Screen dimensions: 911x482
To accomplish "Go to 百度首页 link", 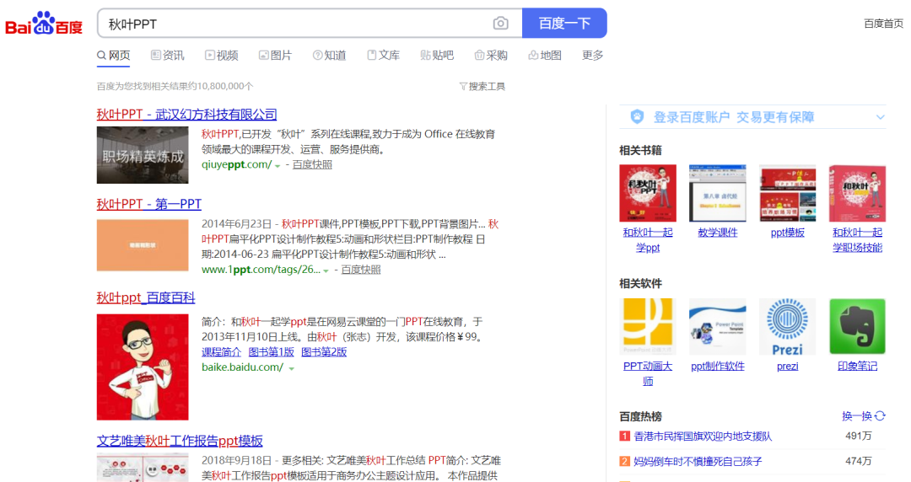I will [x=883, y=24].
